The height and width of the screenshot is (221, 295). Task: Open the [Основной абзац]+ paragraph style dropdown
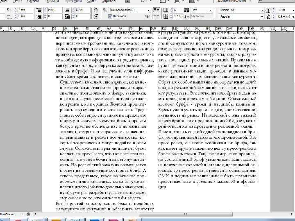[148, 10]
